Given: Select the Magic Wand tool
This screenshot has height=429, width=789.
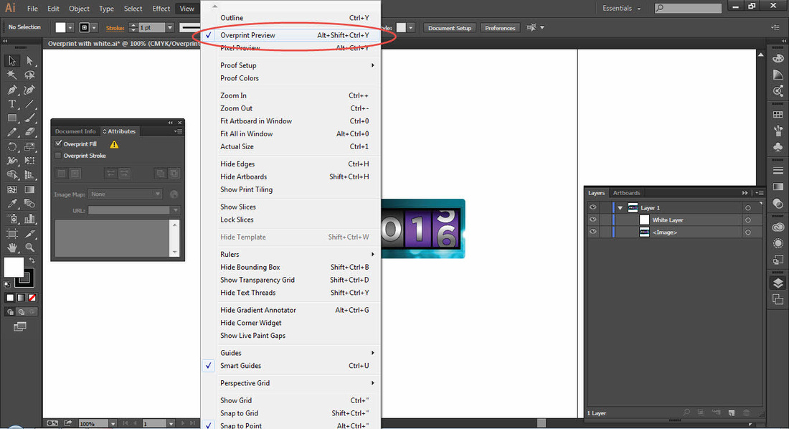Looking at the screenshot, I should [x=11, y=75].
